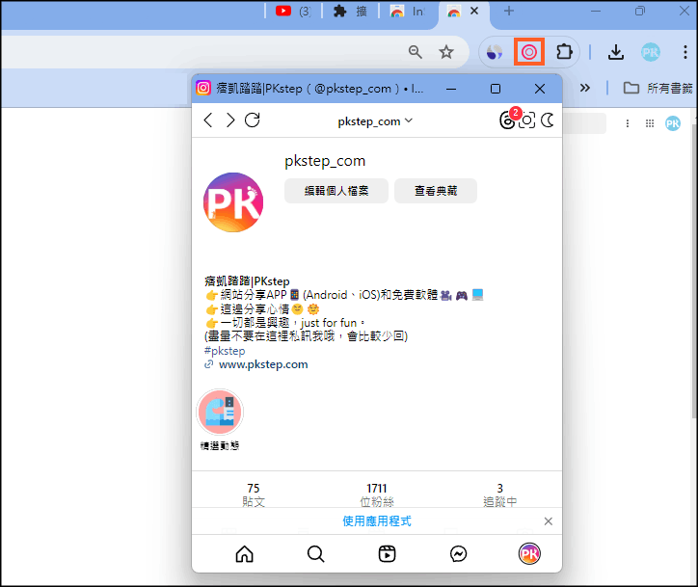The image size is (698, 587).
Task: Click the PK profile picture
Action: click(233, 202)
